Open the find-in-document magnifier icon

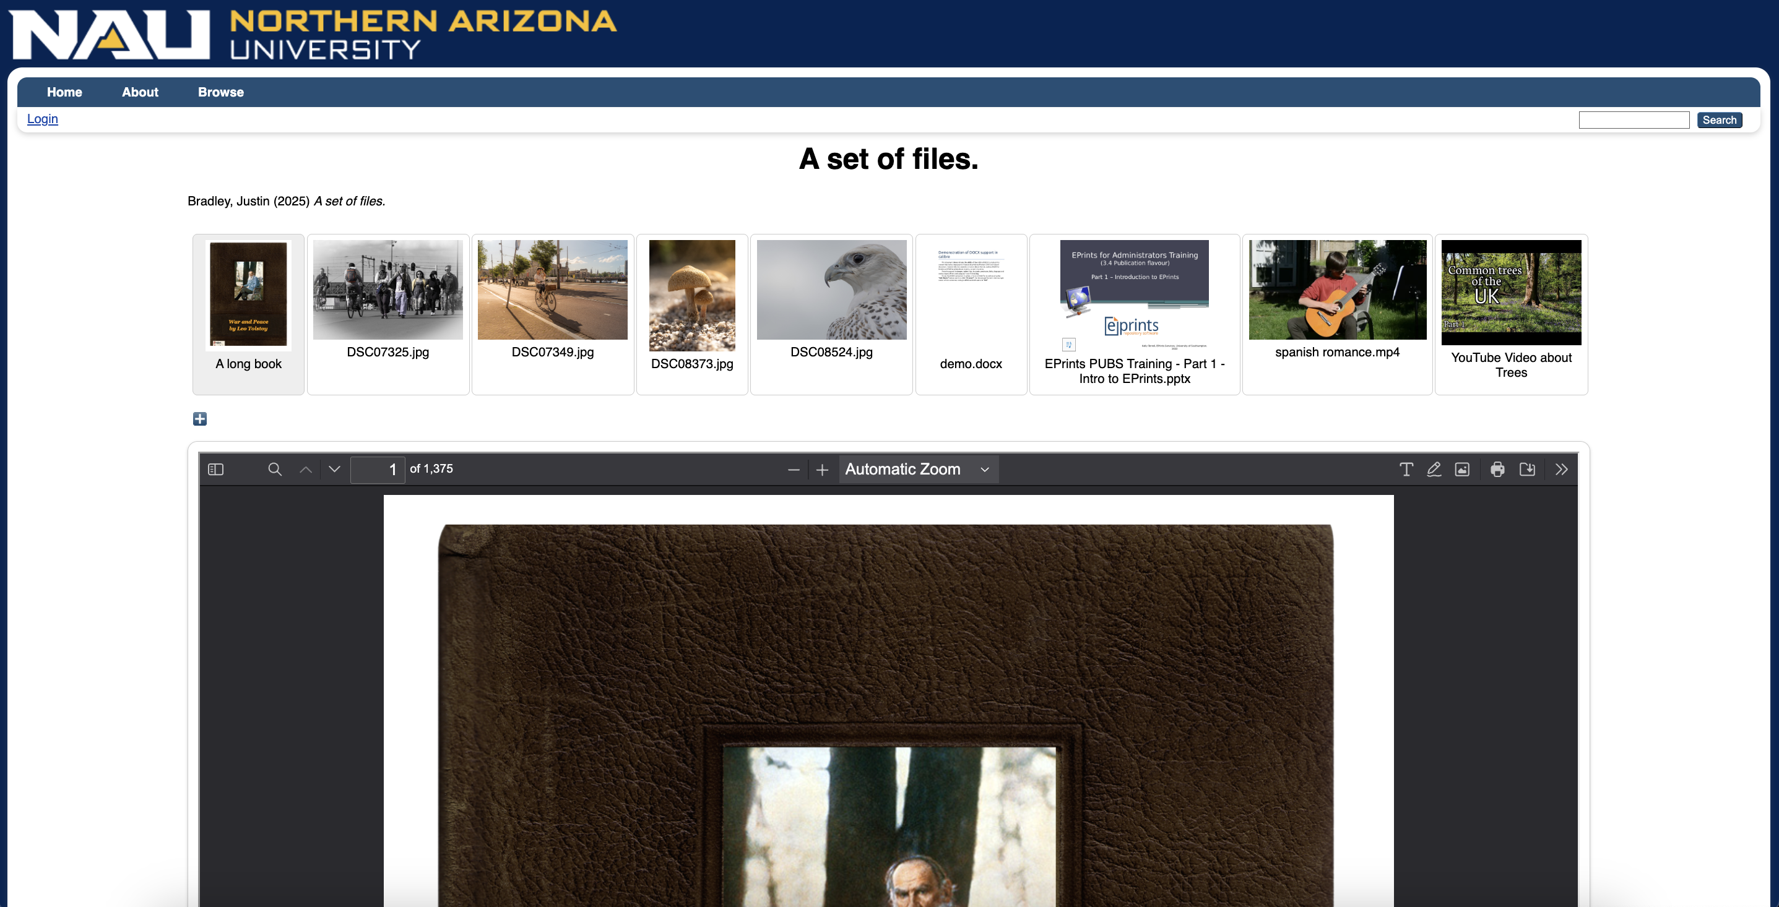pyautogui.click(x=275, y=470)
